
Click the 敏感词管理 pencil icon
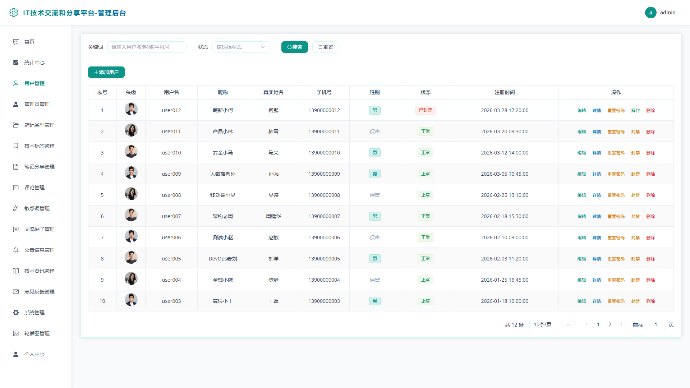(16, 208)
